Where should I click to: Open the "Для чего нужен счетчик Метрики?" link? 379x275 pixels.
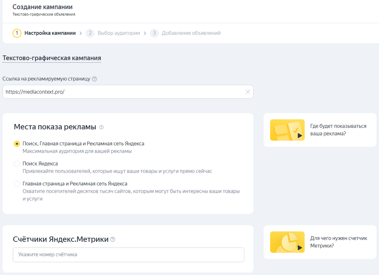(x=338, y=242)
